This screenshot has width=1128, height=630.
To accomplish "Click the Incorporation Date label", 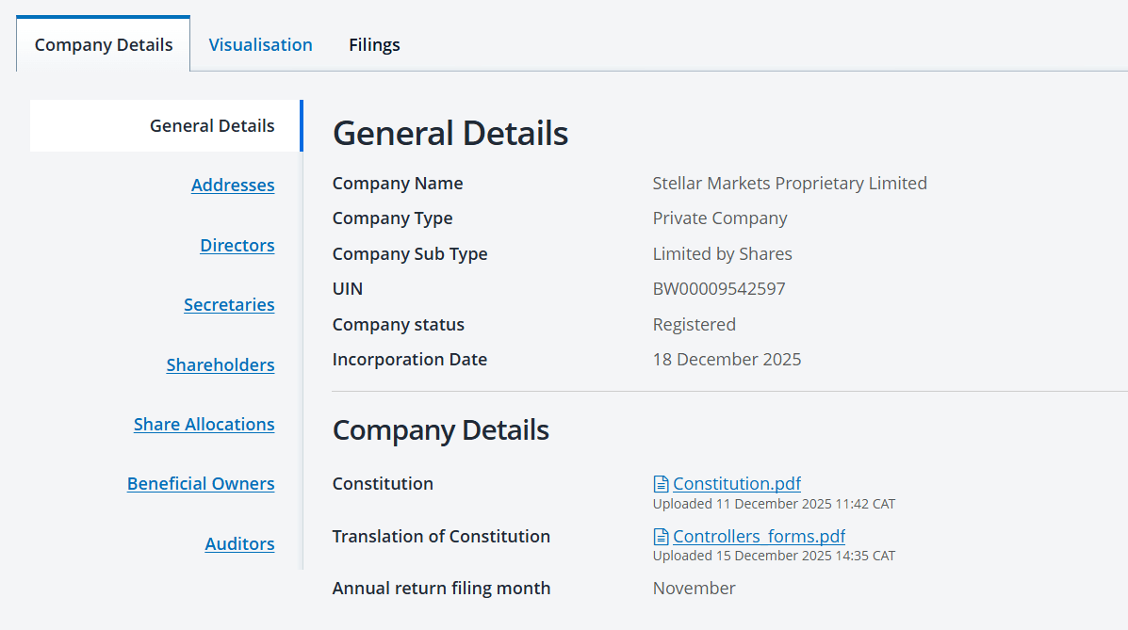I will click(x=409, y=360).
